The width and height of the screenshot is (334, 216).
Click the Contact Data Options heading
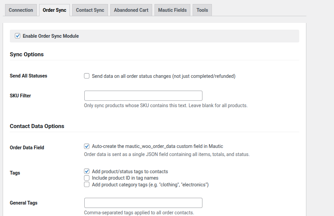37,126
